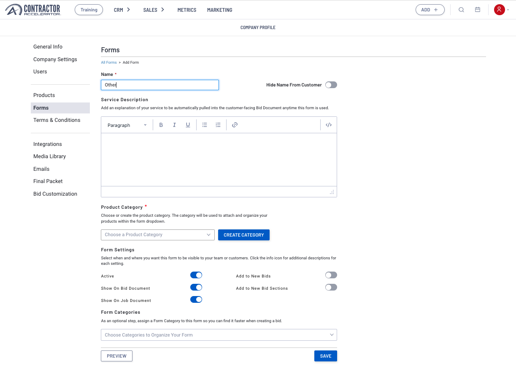Toggle italic formatting in editor
Screen dimensions: 516x369
pyautogui.click(x=174, y=125)
